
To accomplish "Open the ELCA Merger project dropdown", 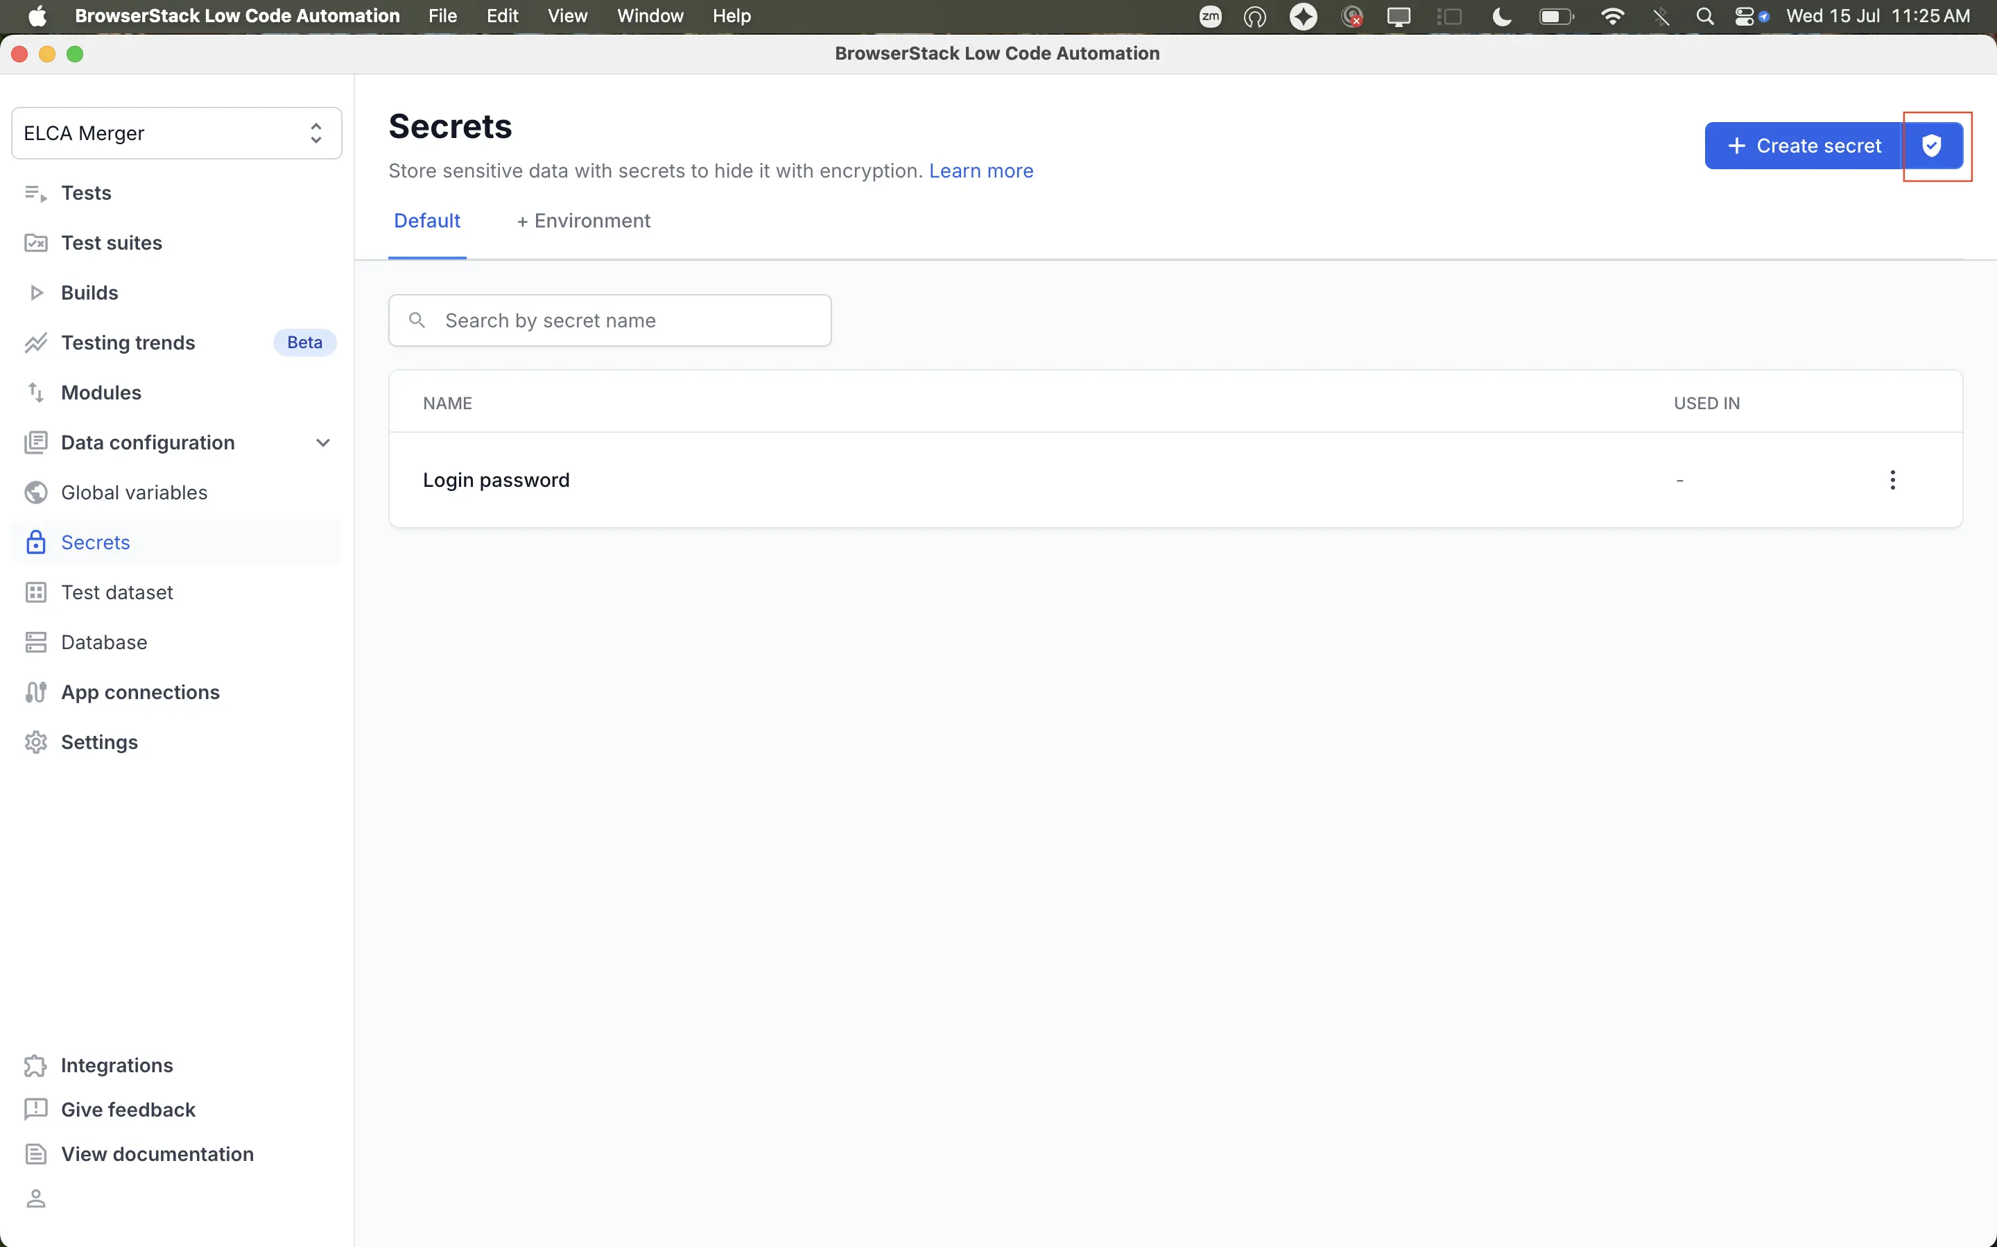I will click(x=176, y=132).
